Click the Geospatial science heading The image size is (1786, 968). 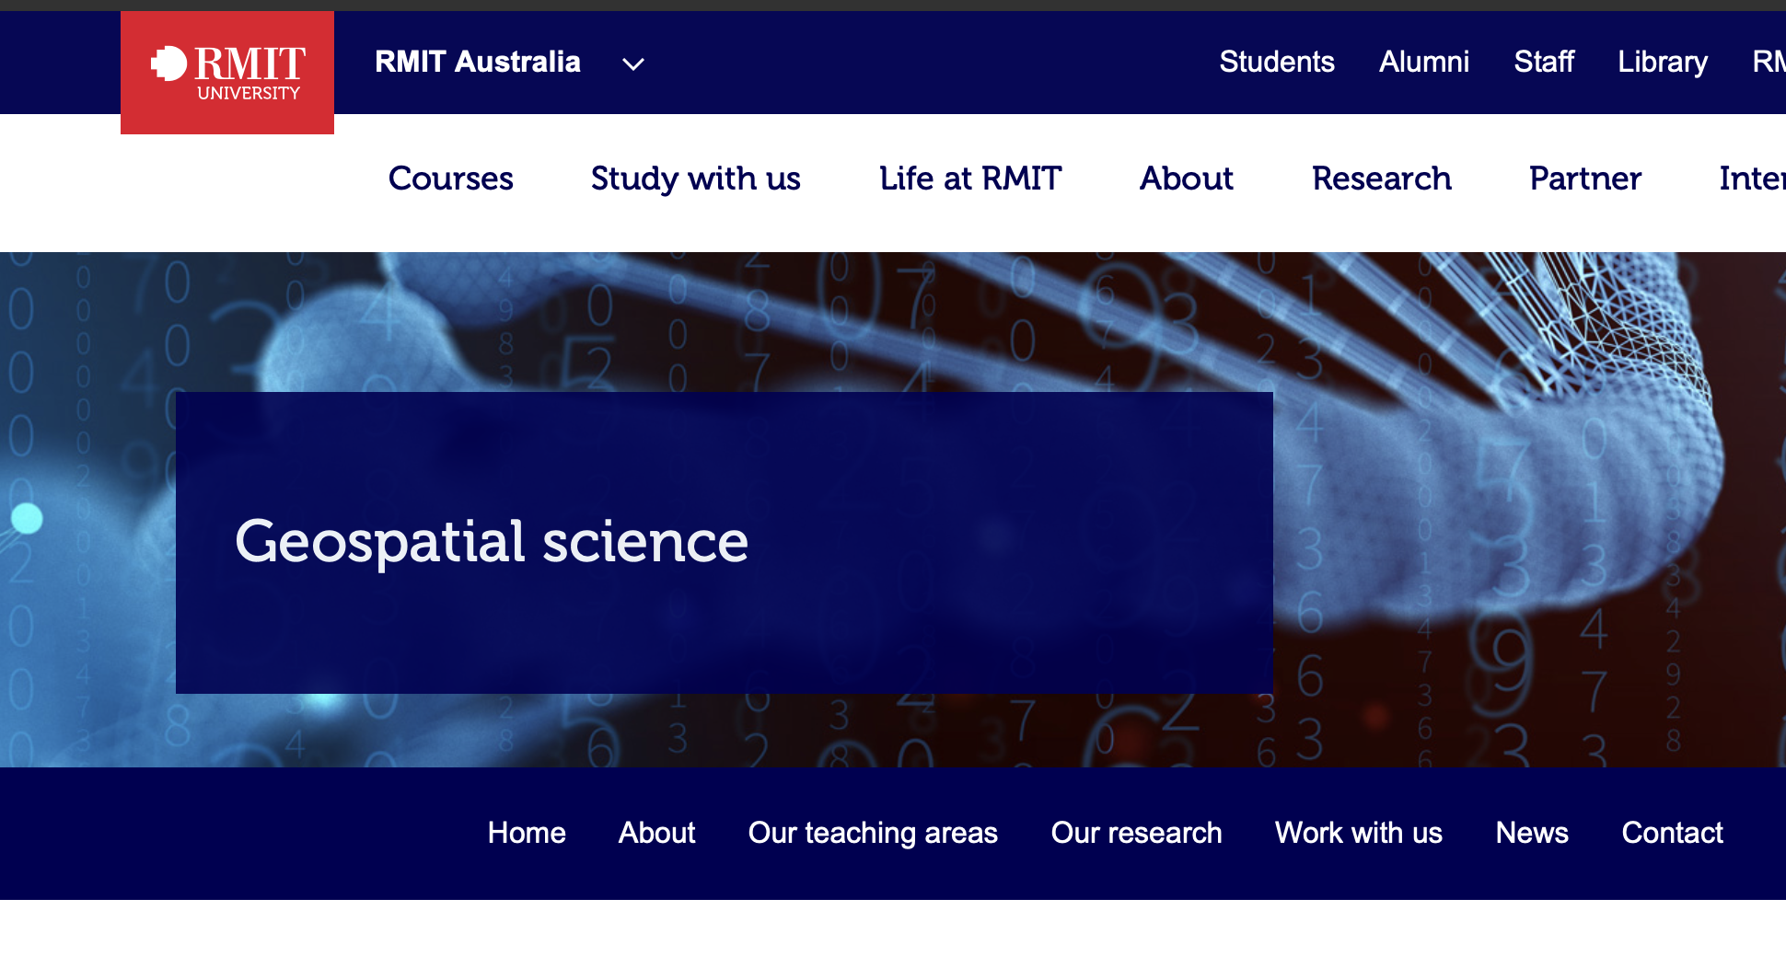[492, 542]
